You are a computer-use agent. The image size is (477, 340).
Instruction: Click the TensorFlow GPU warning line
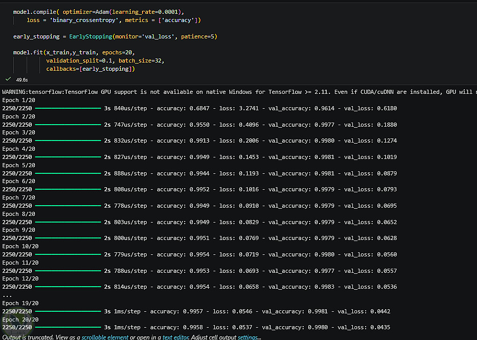[239, 92]
